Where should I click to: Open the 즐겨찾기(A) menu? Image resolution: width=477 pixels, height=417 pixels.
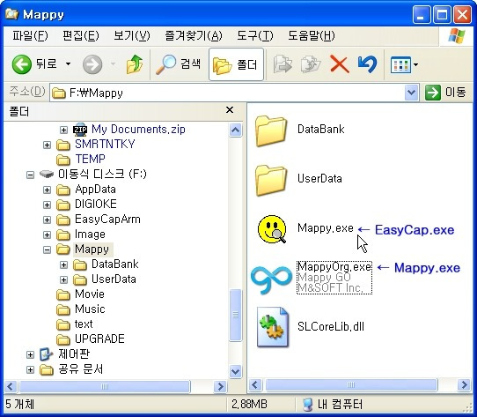tap(193, 36)
